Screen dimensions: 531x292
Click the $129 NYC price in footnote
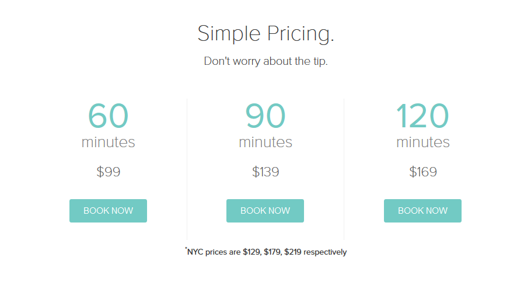pos(251,252)
